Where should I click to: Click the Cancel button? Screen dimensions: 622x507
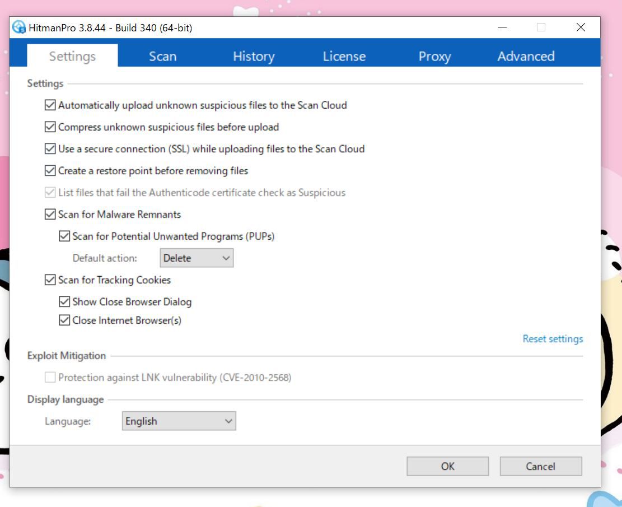[541, 466]
